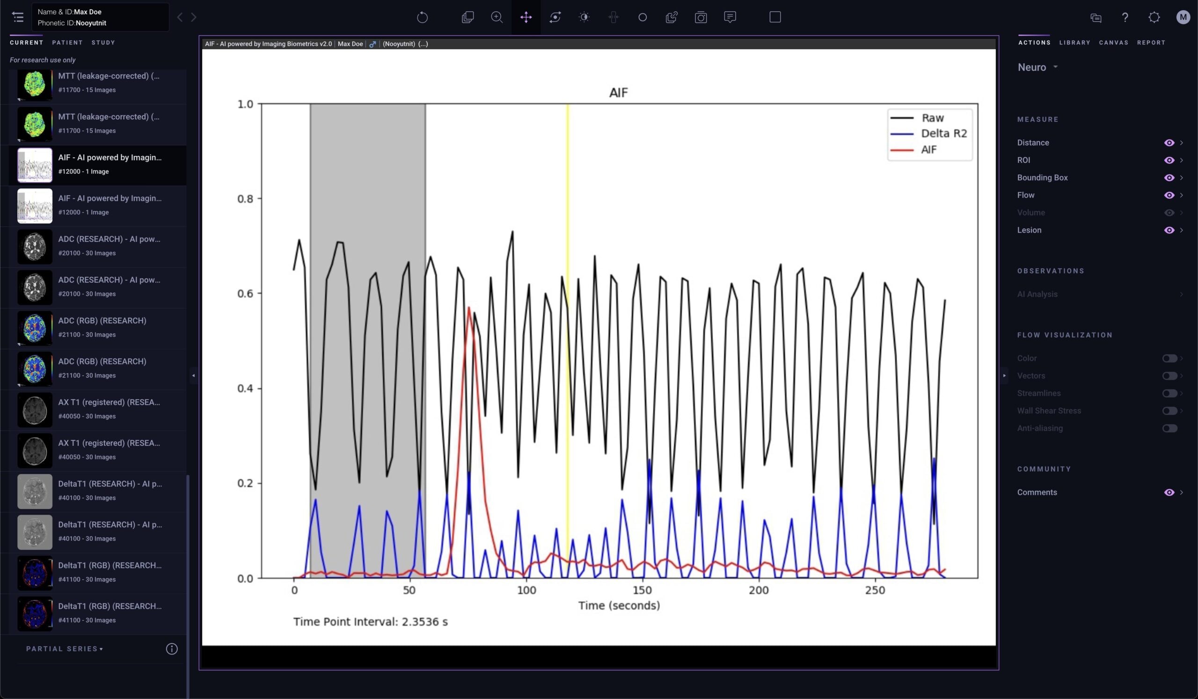Image resolution: width=1198 pixels, height=699 pixels.
Task: Click the left series list scrollbar
Action: point(188,586)
